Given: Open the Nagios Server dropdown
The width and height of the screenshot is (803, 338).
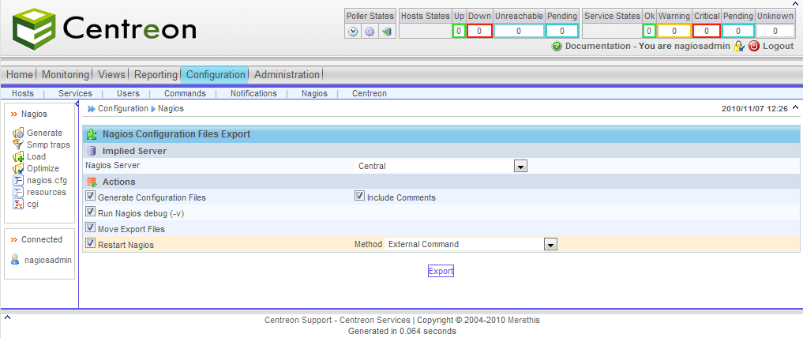Looking at the screenshot, I should (x=441, y=167).
